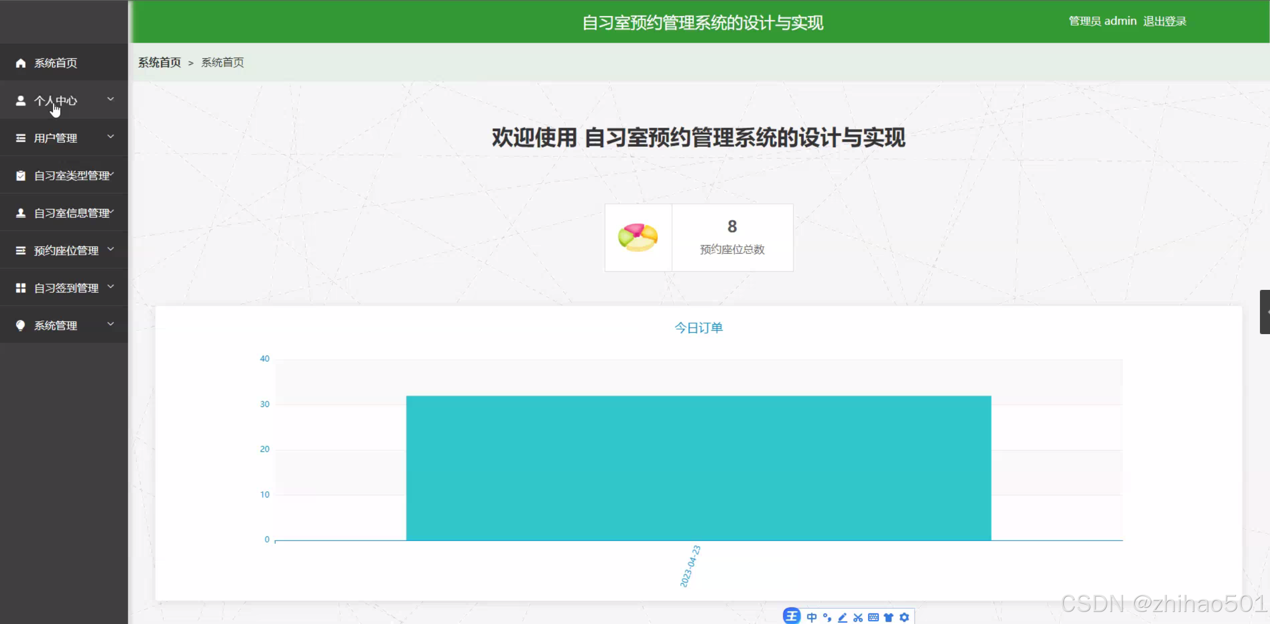1270x624 pixels.
Task: Open 系统首页 in the sidebar
Action: (x=64, y=63)
